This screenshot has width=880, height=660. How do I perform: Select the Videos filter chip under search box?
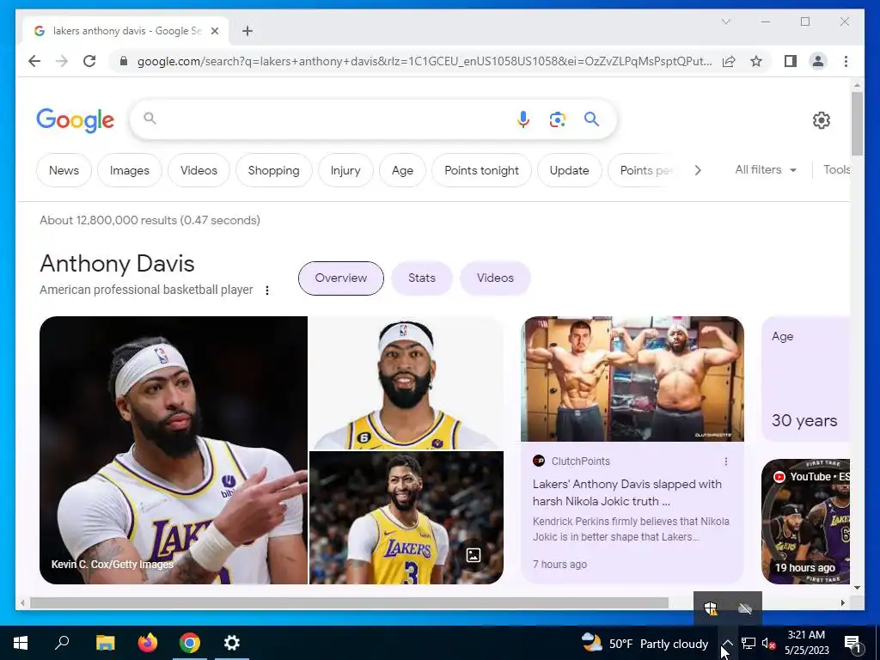[199, 170]
